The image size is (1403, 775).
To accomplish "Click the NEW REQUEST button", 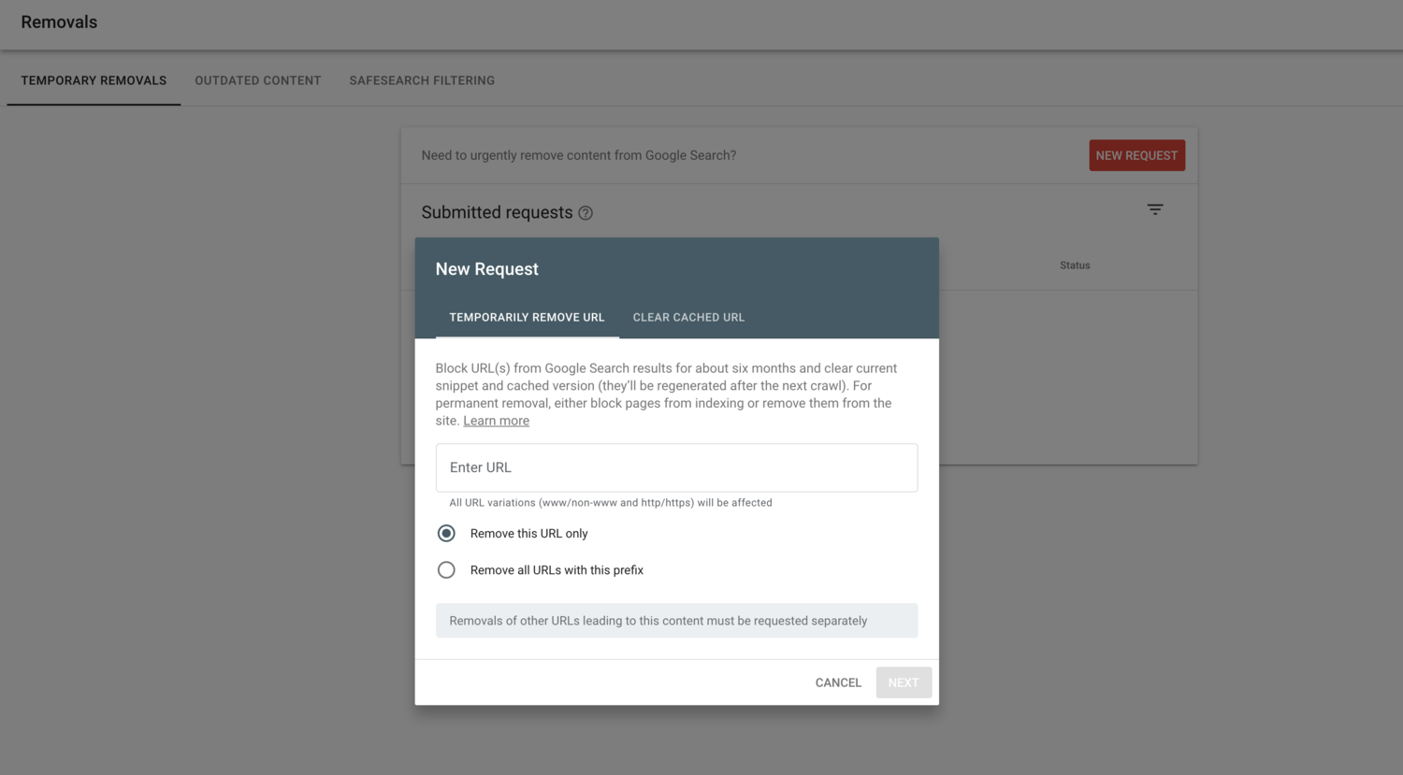I will (x=1136, y=155).
